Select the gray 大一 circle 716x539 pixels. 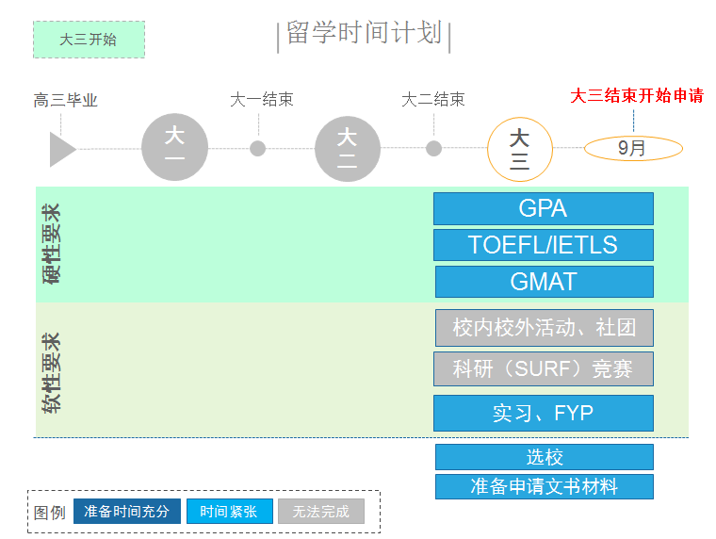tap(174, 147)
